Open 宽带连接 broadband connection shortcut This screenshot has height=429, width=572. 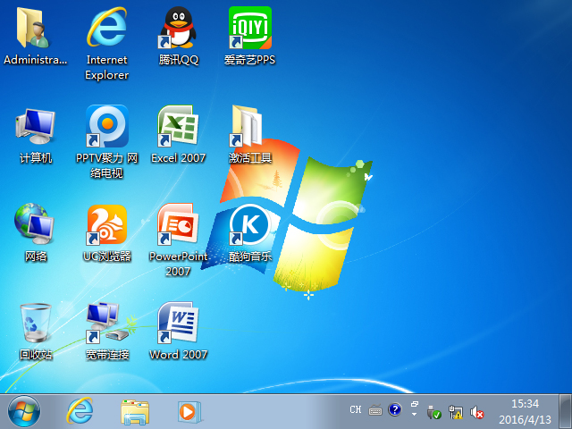click(x=106, y=332)
